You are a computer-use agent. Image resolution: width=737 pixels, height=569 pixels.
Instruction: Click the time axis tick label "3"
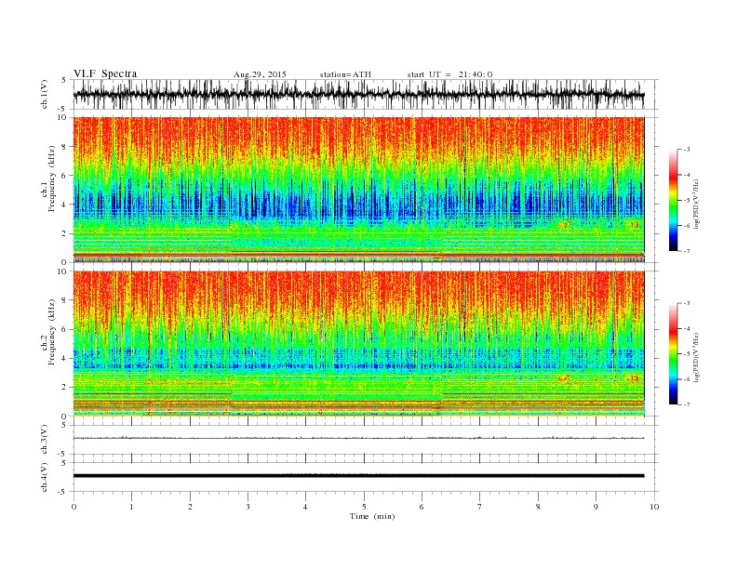[x=248, y=507]
